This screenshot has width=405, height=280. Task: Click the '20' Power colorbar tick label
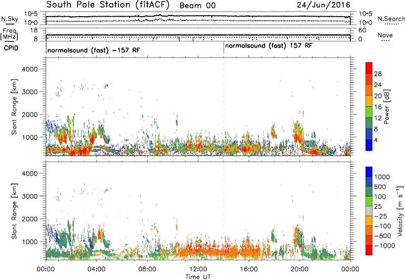pos(378,96)
